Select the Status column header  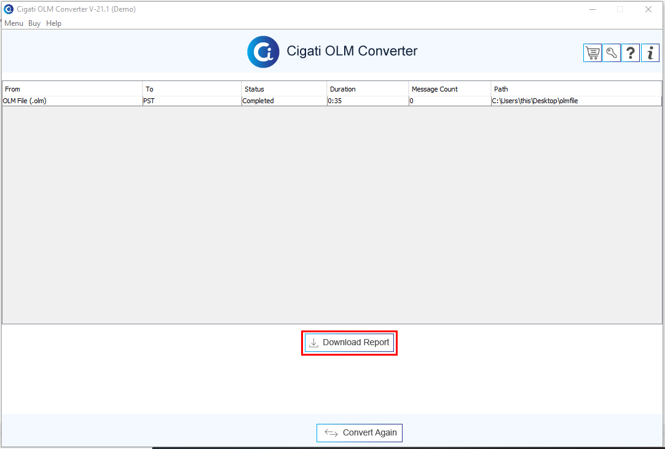coord(284,89)
